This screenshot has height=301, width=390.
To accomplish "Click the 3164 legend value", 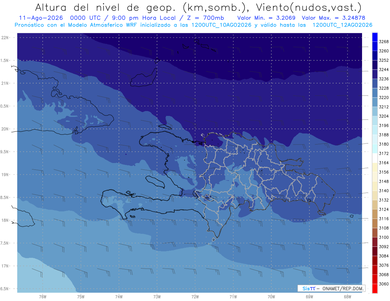I will pyautogui.click(x=384, y=163).
